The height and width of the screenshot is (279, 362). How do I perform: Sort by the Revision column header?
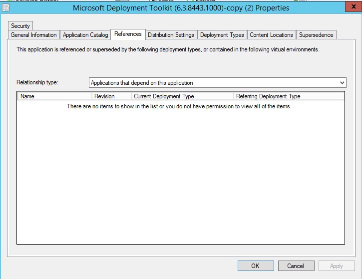click(x=112, y=96)
